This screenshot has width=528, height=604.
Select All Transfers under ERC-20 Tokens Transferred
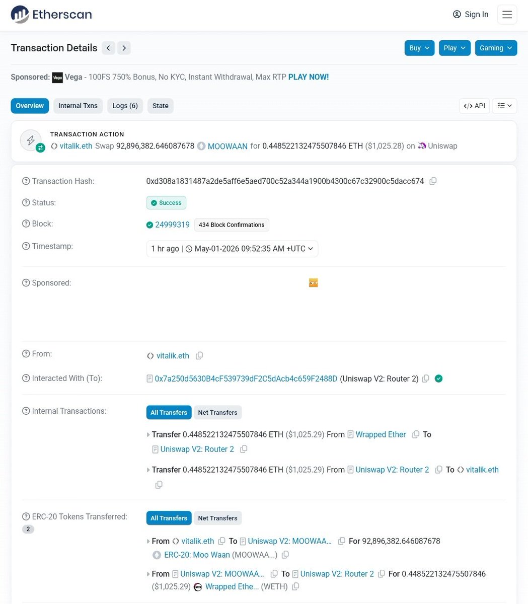[x=169, y=518]
